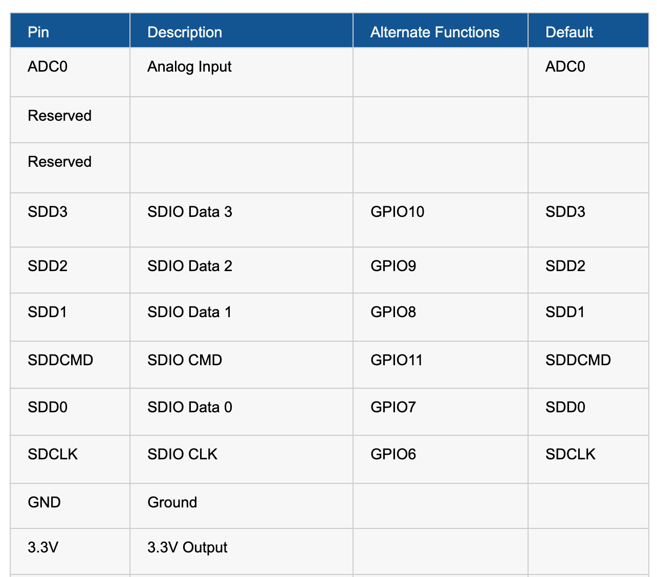
Task: Click the Pin column header
Action: coord(70,31)
